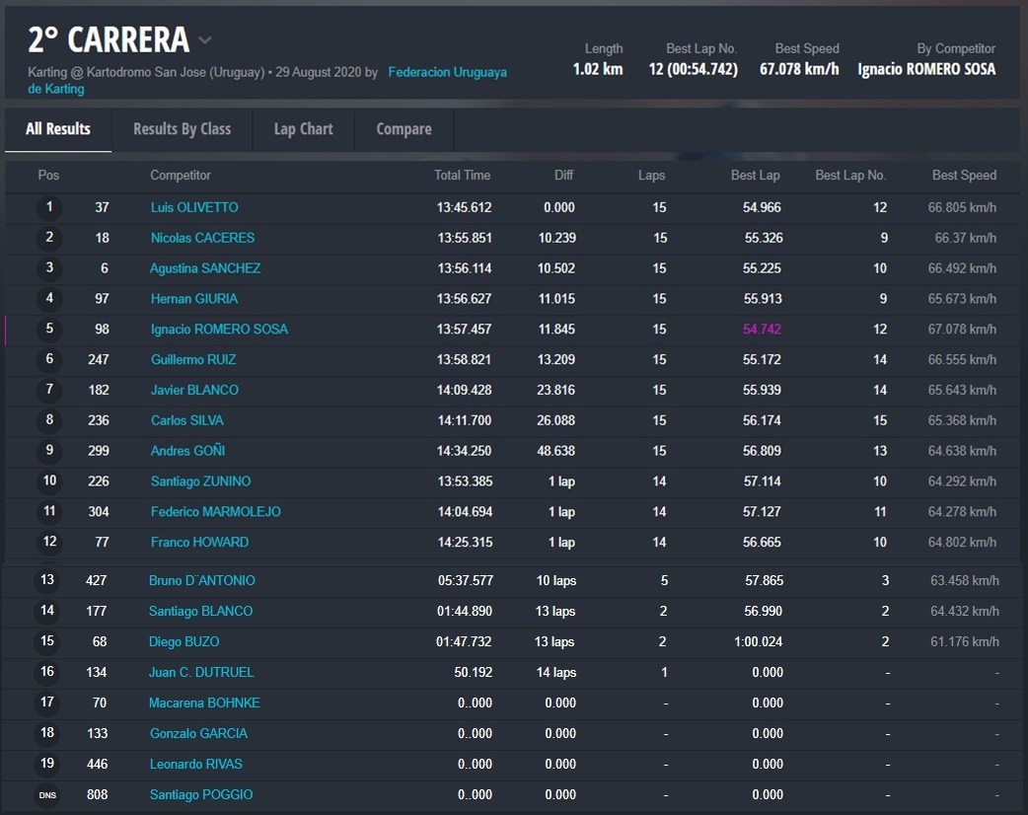The image size is (1028, 815).
Task: Open the Federacion Uruguaya de Karting link
Action: pos(447,72)
